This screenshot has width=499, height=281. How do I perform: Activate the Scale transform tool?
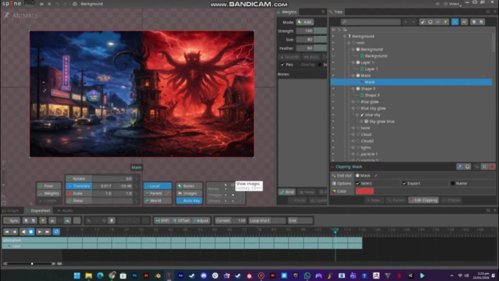click(x=79, y=193)
